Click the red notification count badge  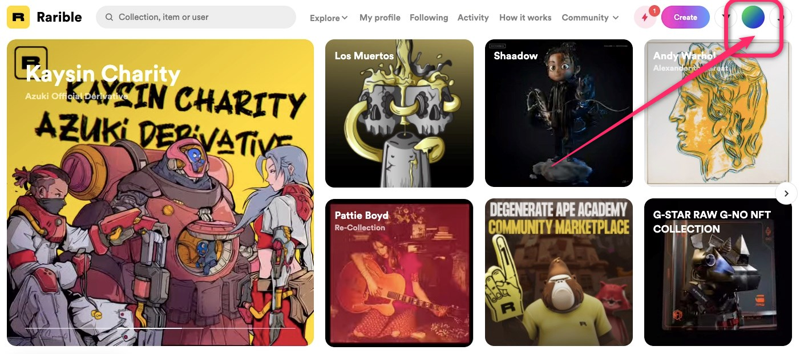[x=654, y=10]
